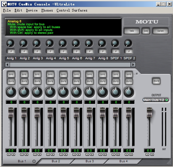173x167 pixels.
Task: Open the File menu
Action: pos(7,10)
